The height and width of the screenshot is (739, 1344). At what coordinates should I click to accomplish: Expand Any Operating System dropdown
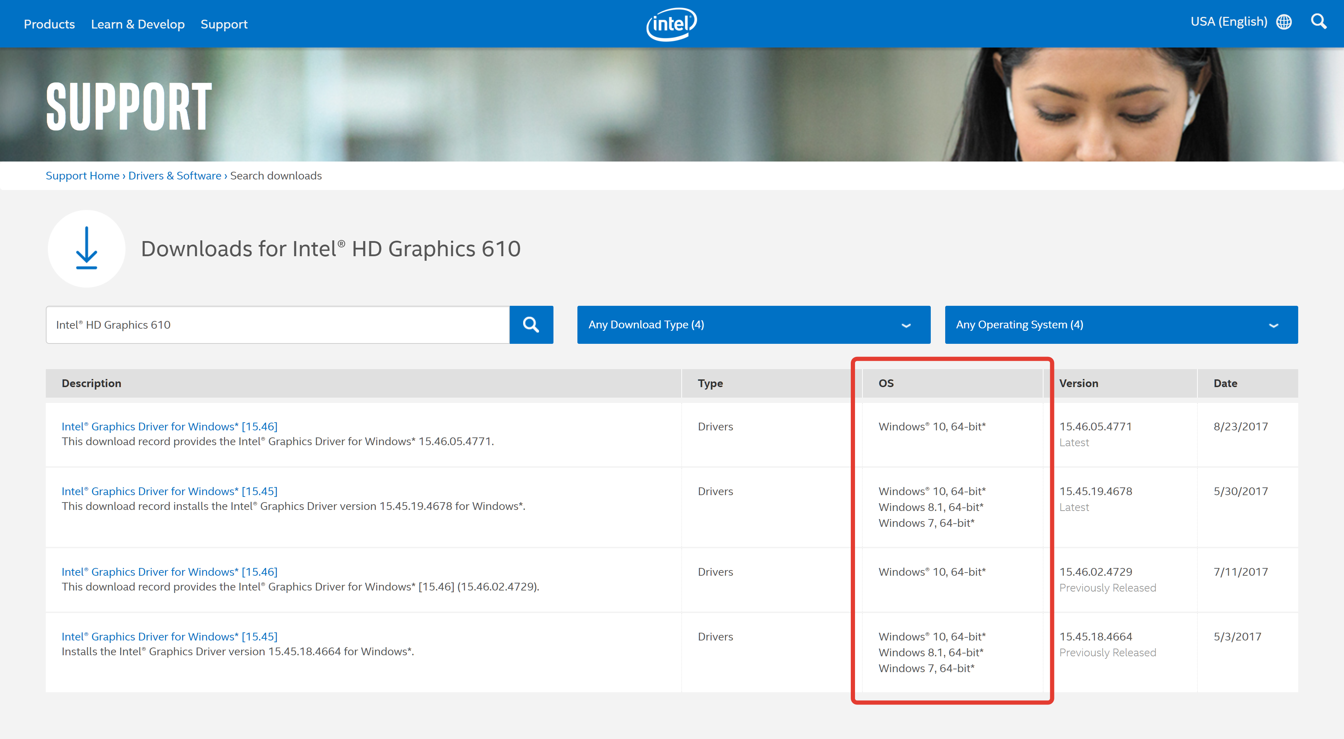tap(1121, 325)
